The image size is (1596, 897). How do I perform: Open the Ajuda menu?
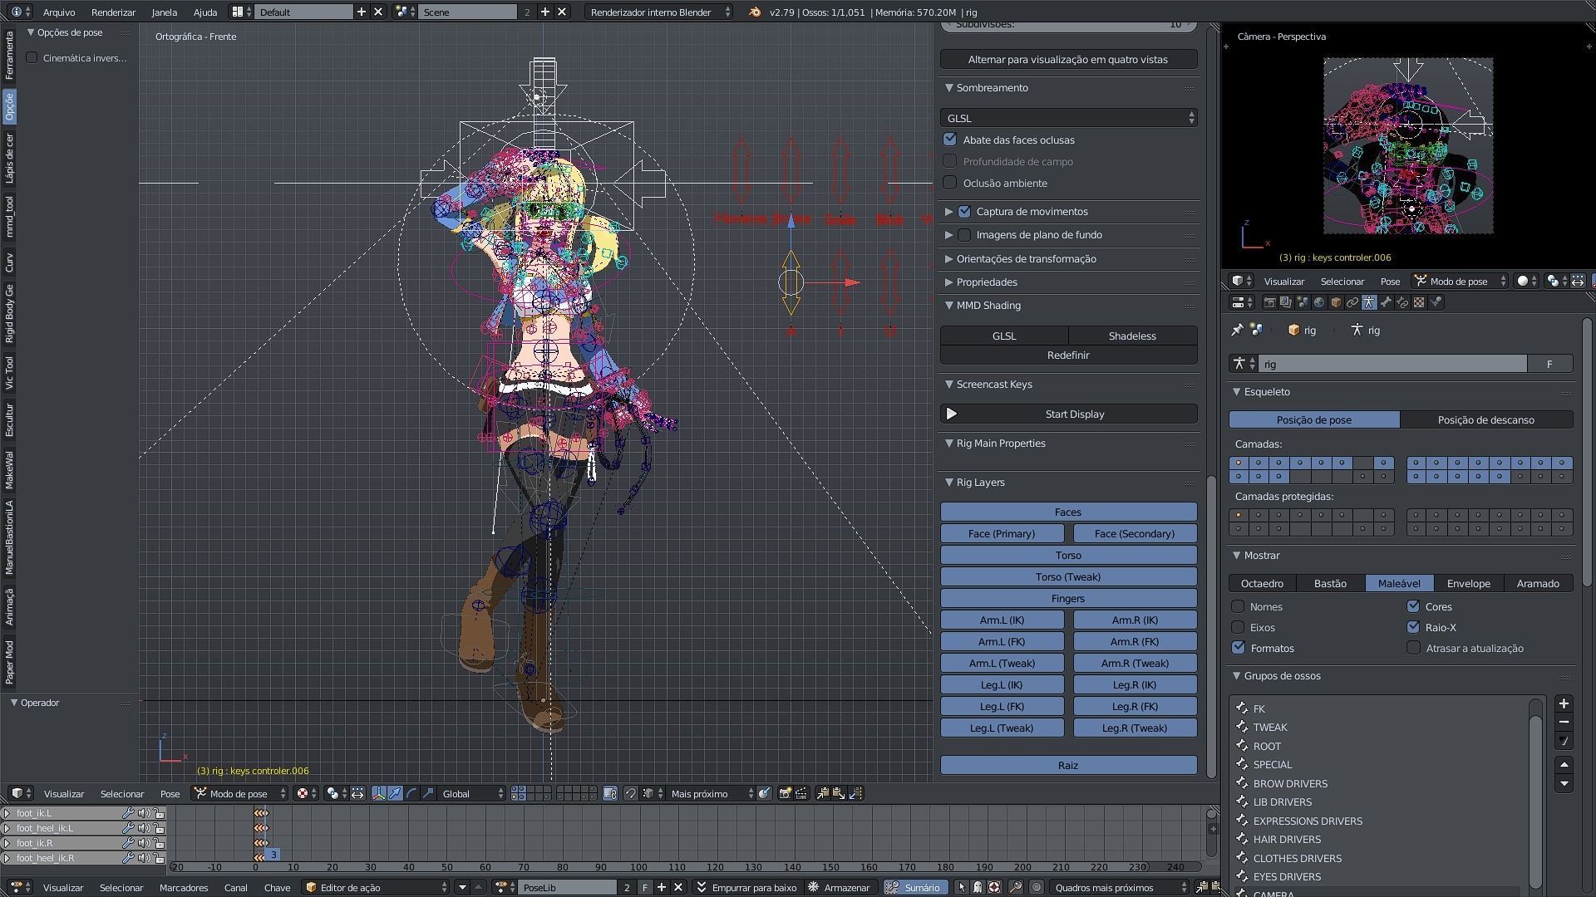tap(205, 12)
